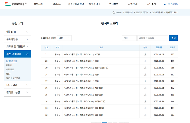Download attachment for row 15 (2021년 1월~3월)
190x123 pixels.
pos(145,95)
